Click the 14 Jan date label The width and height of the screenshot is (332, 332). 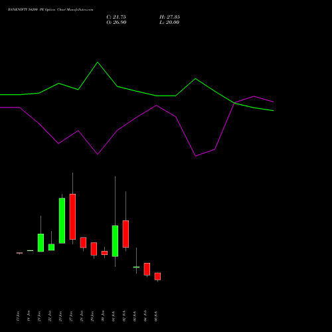[x=29, y=315]
